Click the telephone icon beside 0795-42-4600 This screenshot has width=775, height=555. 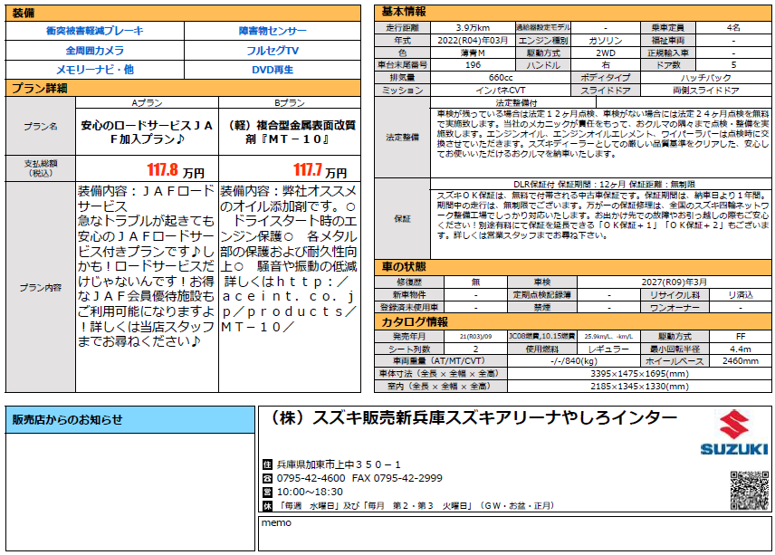point(267,477)
